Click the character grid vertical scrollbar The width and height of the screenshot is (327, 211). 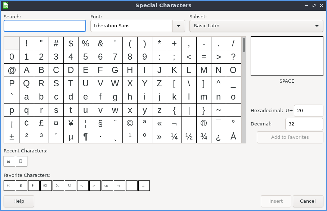[244, 90]
